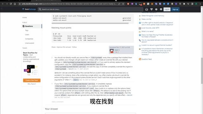
Task: Open Unanswered in the left sidebar
Action: (x=29, y=43)
